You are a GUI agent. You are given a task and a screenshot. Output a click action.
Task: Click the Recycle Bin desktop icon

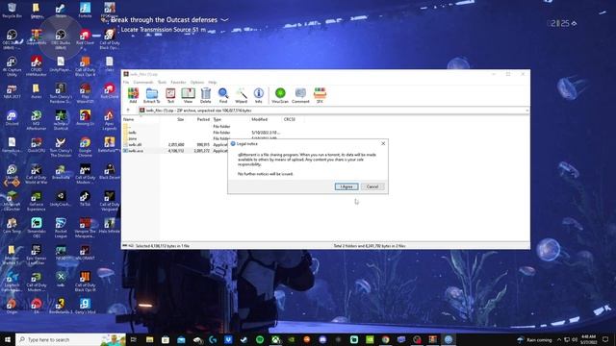point(12,11)
